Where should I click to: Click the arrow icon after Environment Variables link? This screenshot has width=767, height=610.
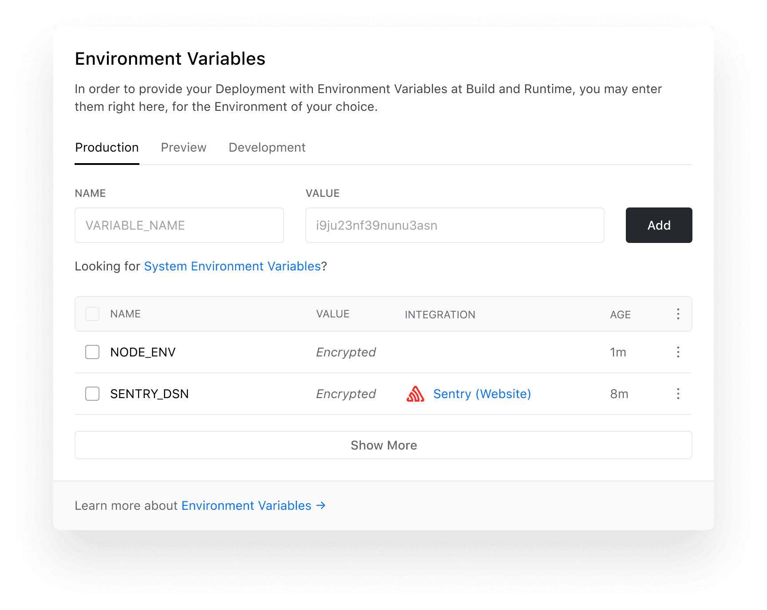pyautogui.click(x=320, y=505)
